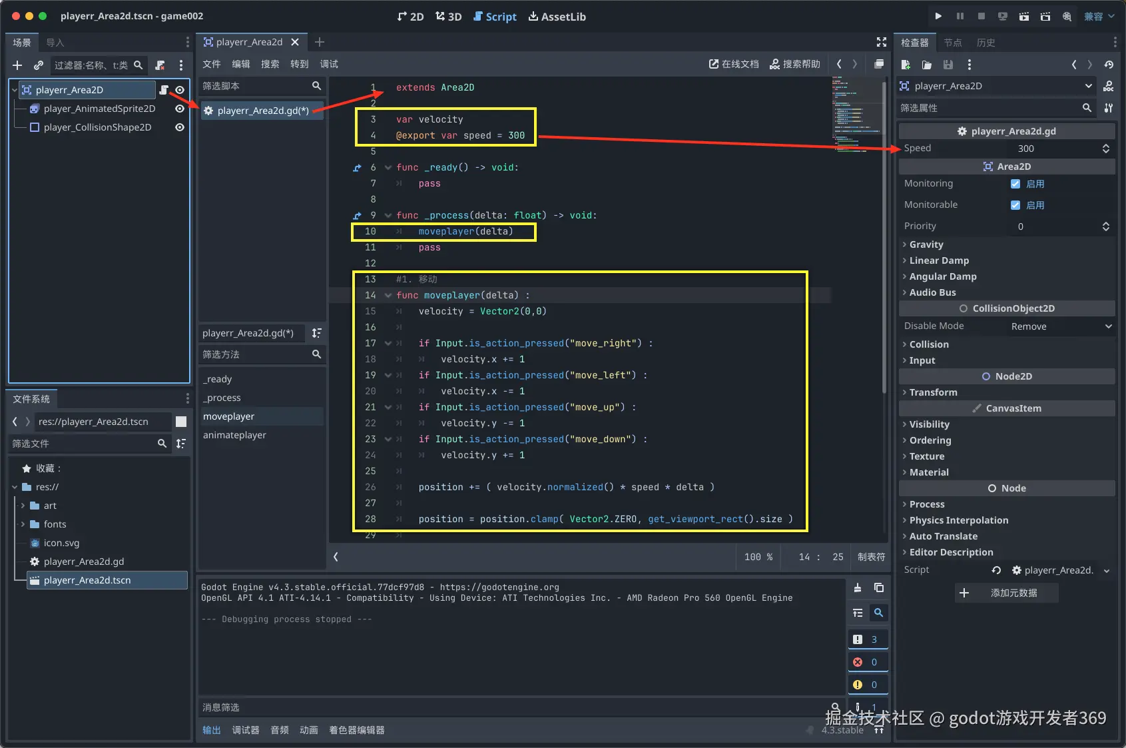Click the 制表符 indentation indicator
The height and width of the screenshot is (748, 1126).
pyautogui.click(x=872, y=557)
